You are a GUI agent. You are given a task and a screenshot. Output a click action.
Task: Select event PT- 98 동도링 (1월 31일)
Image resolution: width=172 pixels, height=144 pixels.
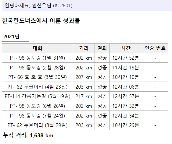pos(38,58)
